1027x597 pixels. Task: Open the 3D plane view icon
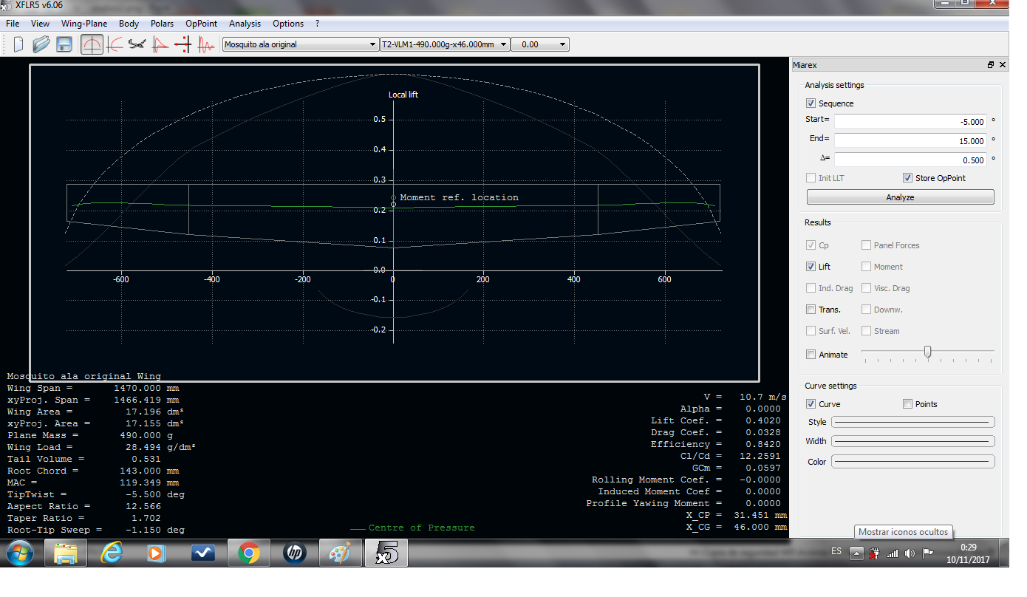pyautogui.click(x=137, y=44)
